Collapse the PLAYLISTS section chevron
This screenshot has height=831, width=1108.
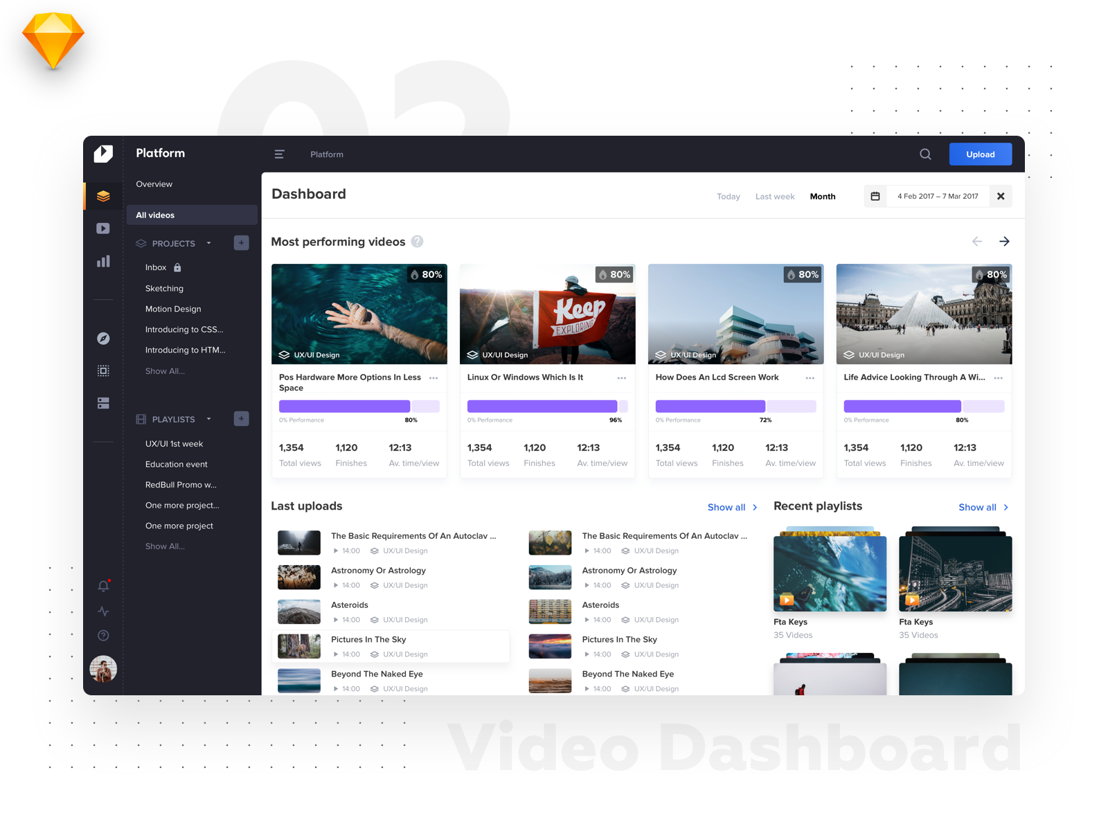coord(209,419)
